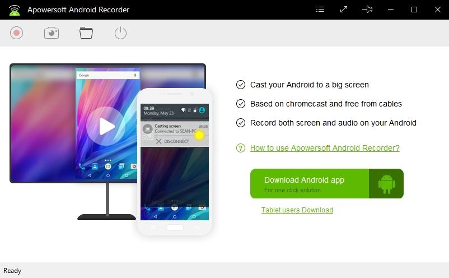The height and width of the screenshot is (278, 449).
Task: Open the recordings folder icon
Action: (x=86, y=33)
